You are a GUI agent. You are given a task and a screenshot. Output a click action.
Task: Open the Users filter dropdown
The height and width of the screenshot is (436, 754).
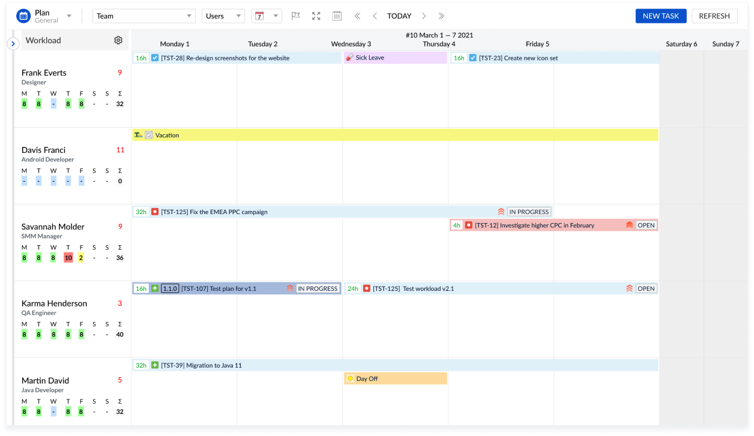223,16
